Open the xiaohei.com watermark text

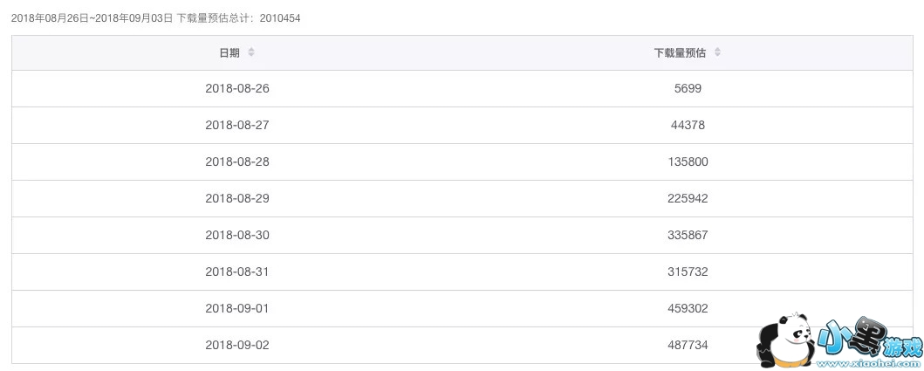[871, 358]
